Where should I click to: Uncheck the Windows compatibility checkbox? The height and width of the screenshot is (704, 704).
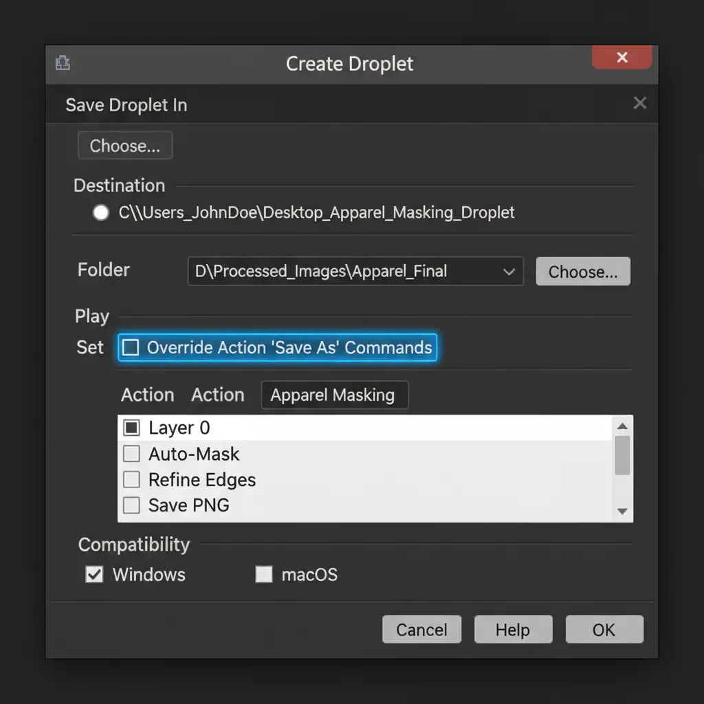tap(94, 574)
